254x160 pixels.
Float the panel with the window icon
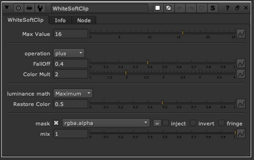point(237,8)
